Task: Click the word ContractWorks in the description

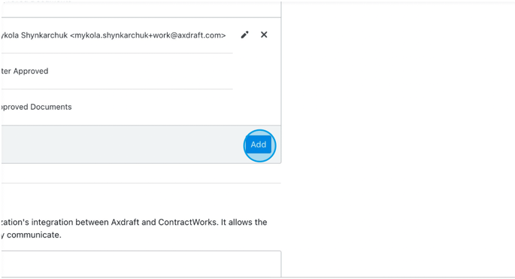Action: click(x=187, y=222)
